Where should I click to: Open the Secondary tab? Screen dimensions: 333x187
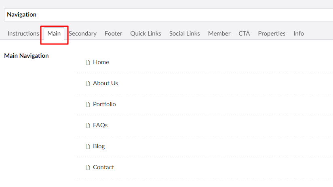click(x=82, y=34)
